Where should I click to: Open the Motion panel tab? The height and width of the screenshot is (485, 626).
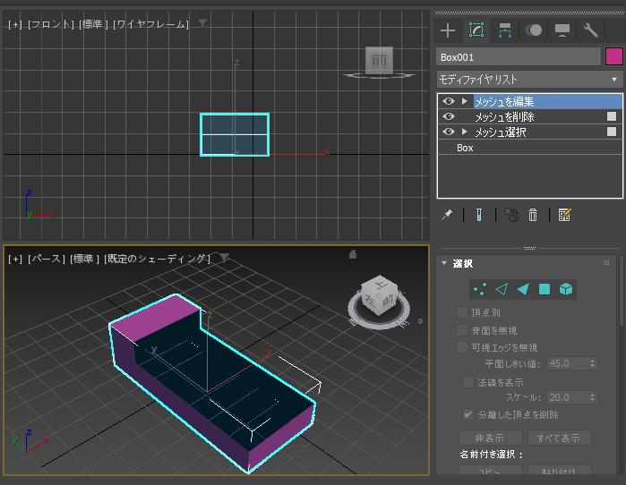(x=534, y=30)
